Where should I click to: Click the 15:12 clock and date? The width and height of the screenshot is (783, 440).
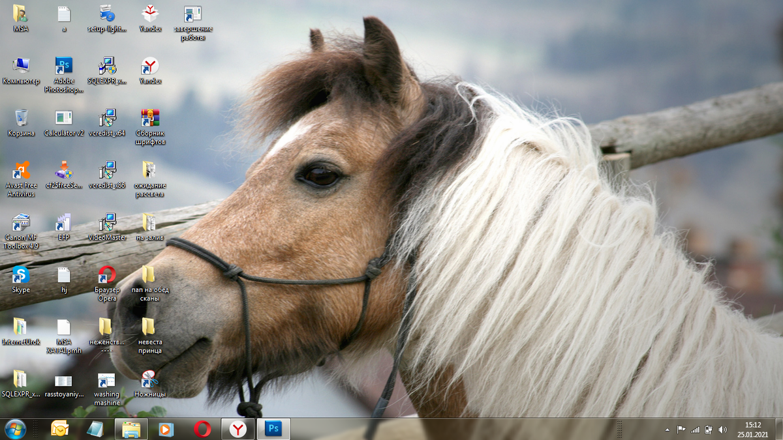(x=754, y=429)
